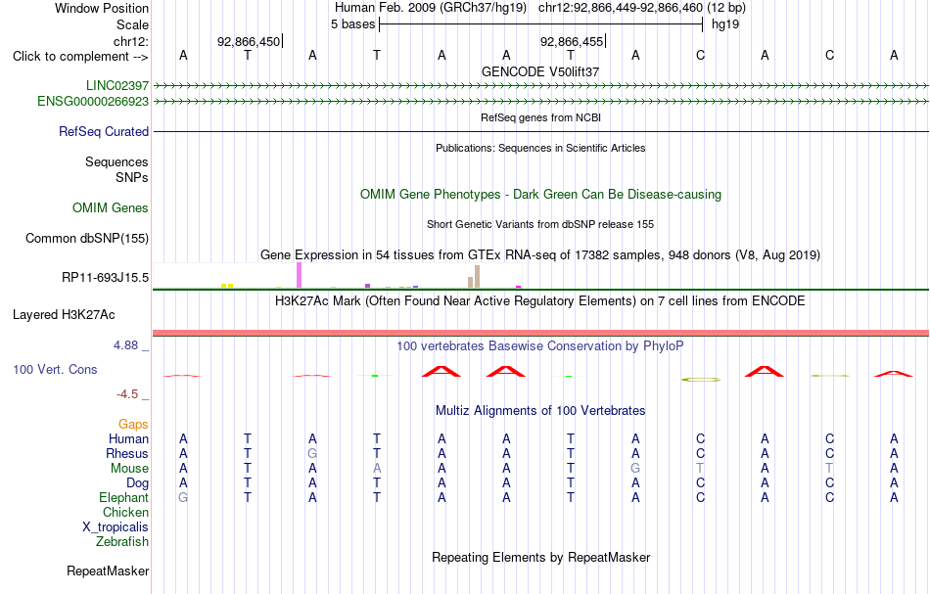
Task: Click the LINC02397 gene label
Action: 117,86
